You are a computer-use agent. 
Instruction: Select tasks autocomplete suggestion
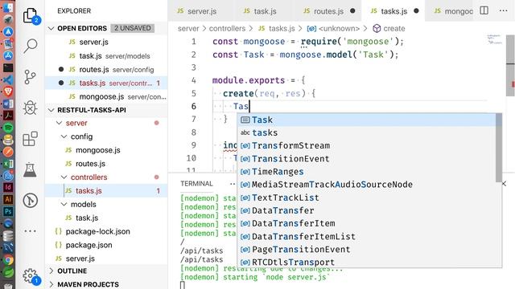[x=367, y=132]
